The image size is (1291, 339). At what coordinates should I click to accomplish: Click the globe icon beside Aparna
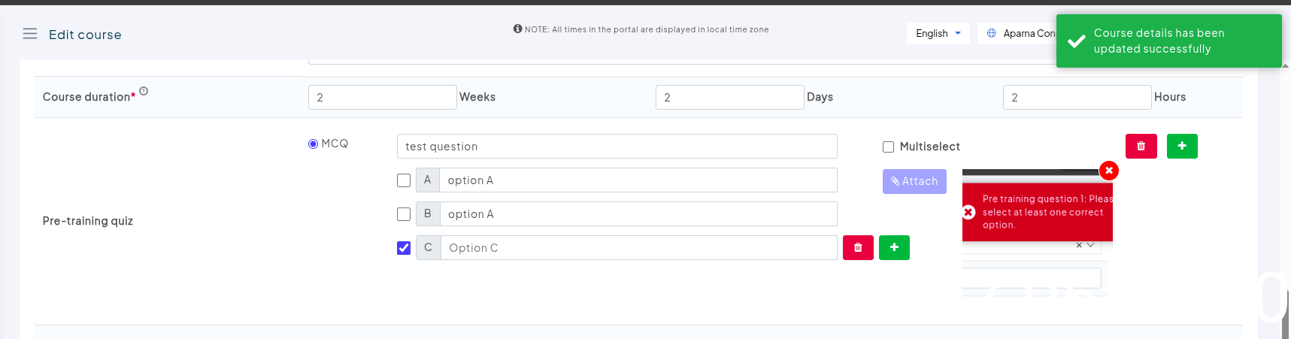992,33
